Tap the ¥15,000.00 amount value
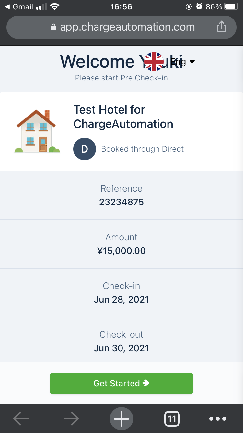This screenshot has width=243, height=433. pos(121,251)
